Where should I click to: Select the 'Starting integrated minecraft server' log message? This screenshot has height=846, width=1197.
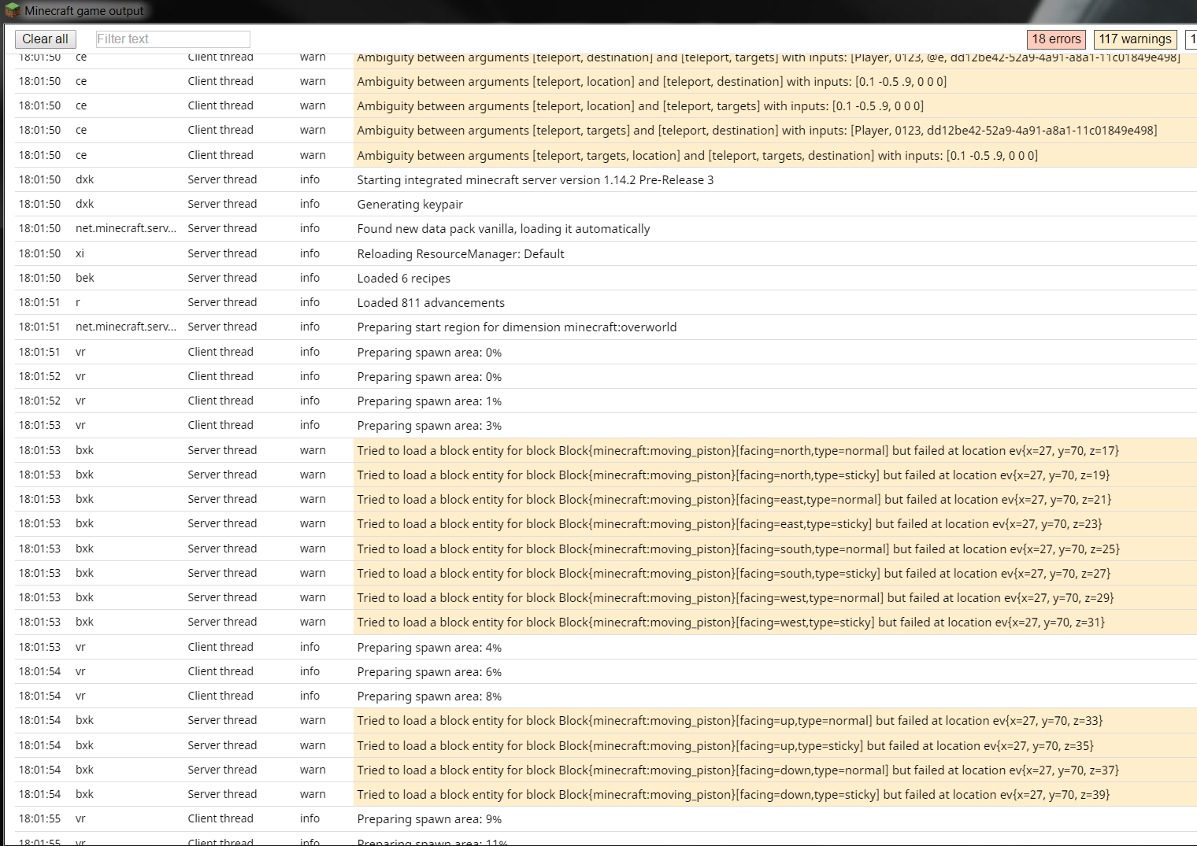pos(535,180)
